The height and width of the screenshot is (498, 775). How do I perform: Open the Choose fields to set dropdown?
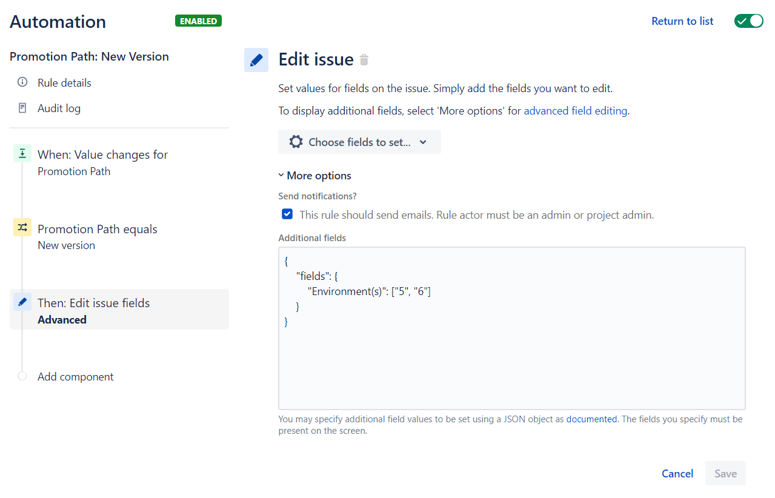click(x=359, y=142)
